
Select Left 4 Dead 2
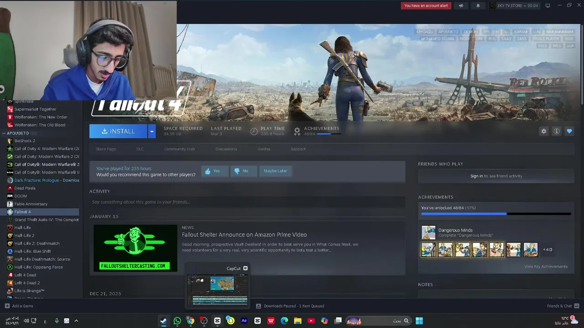(27, 283)
